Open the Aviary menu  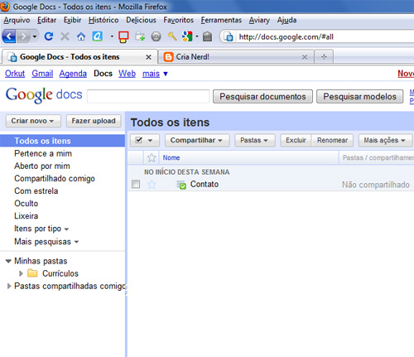pos(259,20)
